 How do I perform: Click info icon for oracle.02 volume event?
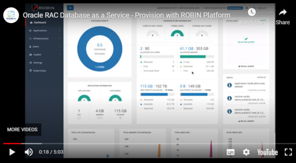[229, 98]
